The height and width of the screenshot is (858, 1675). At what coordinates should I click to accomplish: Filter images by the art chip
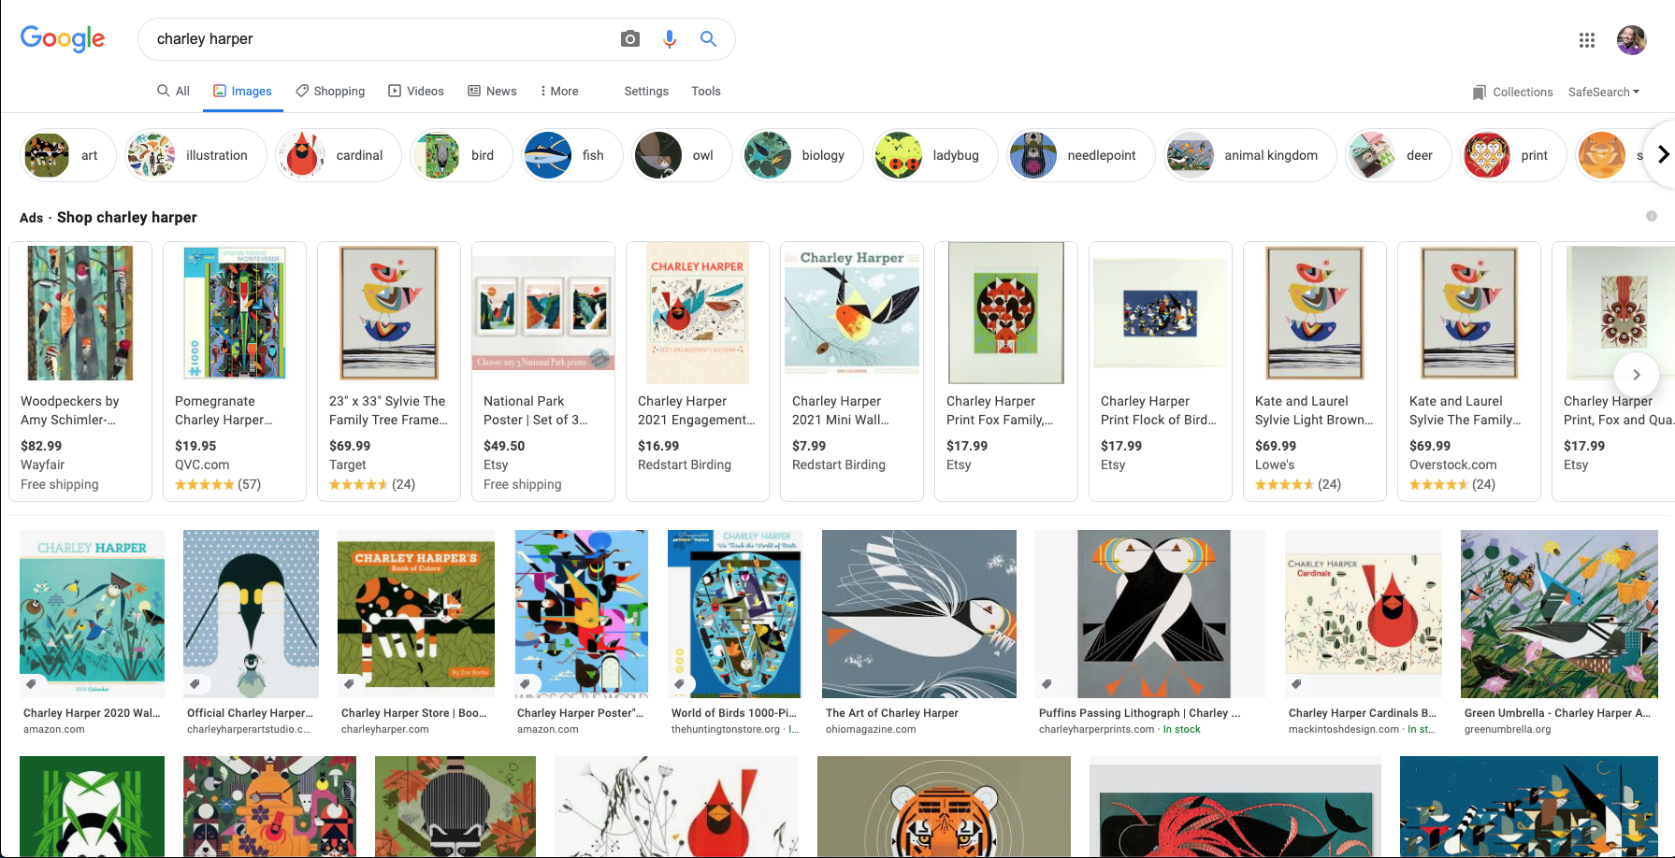[68, 155]
